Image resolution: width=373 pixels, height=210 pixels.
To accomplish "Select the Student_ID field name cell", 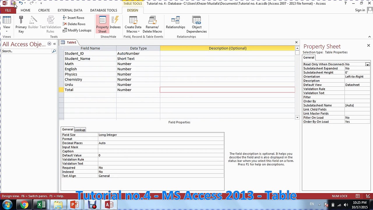I will 90,53.
